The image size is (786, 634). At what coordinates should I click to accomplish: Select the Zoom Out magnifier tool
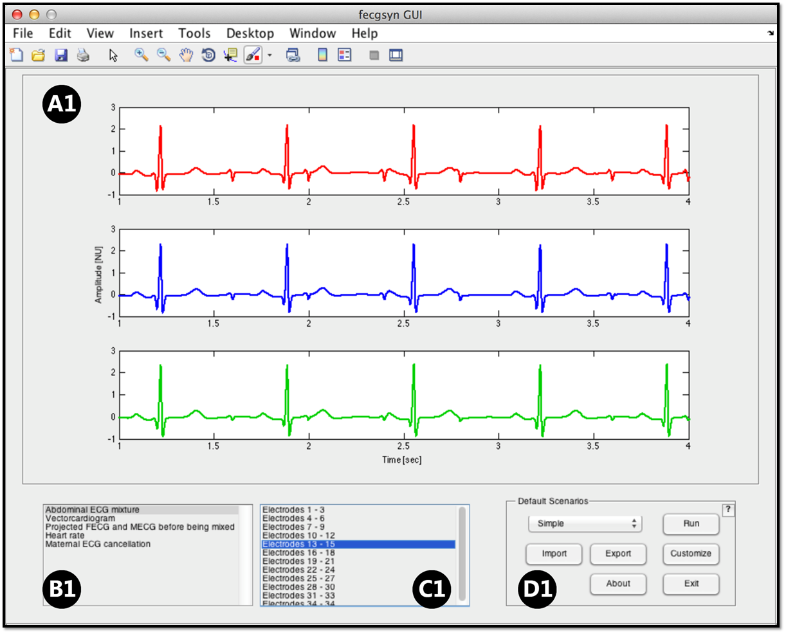click(163, 55)
